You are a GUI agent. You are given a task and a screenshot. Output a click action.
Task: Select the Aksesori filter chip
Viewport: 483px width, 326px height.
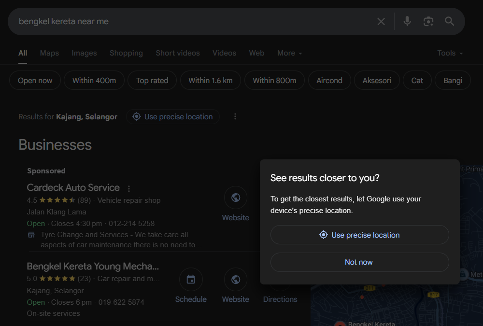coord(377,81)
